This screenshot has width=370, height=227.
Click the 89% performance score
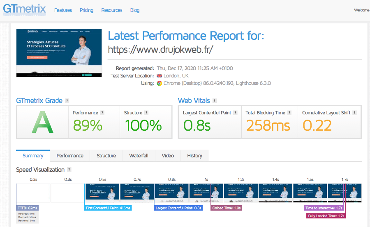[x=88, y=125]
